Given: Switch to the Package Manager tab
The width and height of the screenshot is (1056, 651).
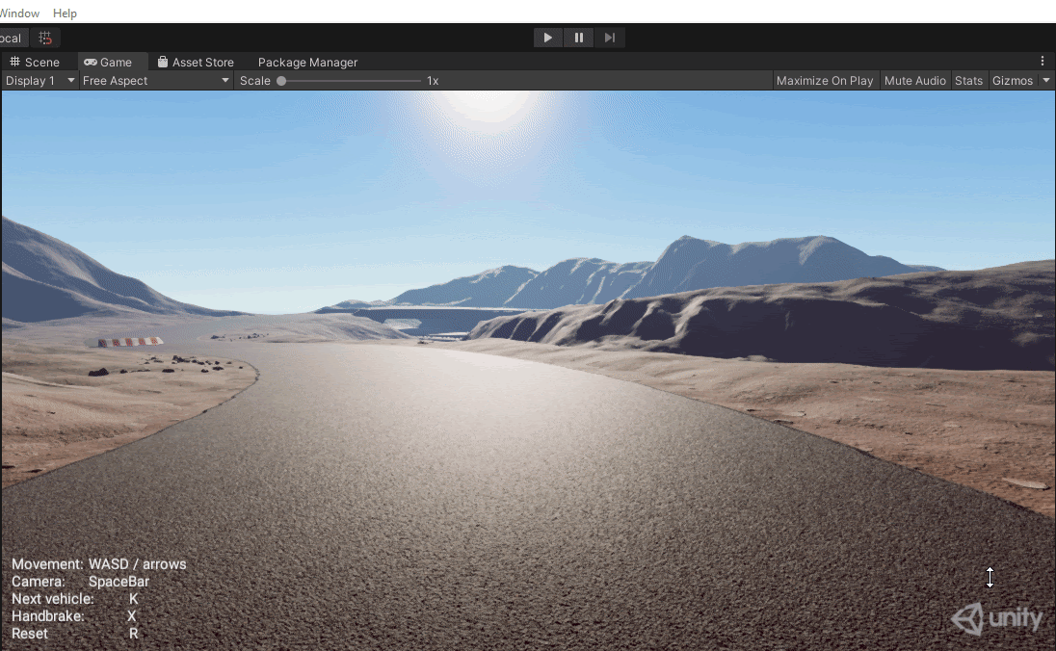Looking at the screenshot, I should coord(307,62).
